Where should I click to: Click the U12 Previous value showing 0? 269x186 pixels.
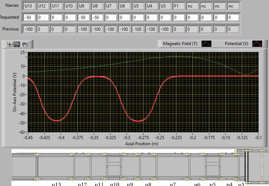tap(43, 29)
